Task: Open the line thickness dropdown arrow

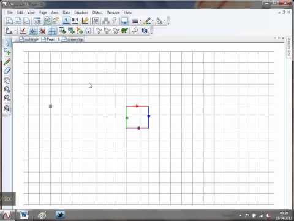Action: [140, 21]
